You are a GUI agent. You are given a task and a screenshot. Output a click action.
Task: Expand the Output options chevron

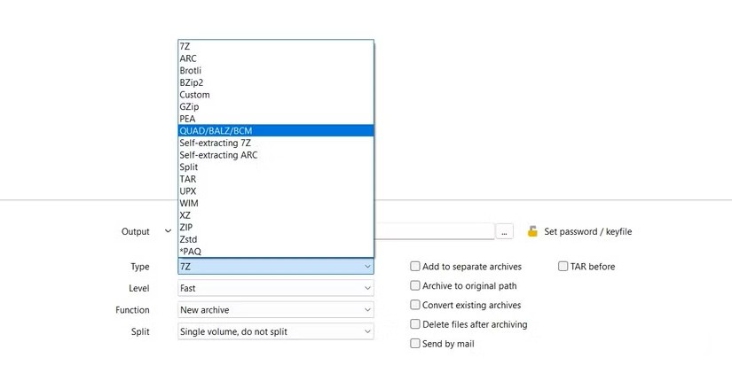coord(168,231)
